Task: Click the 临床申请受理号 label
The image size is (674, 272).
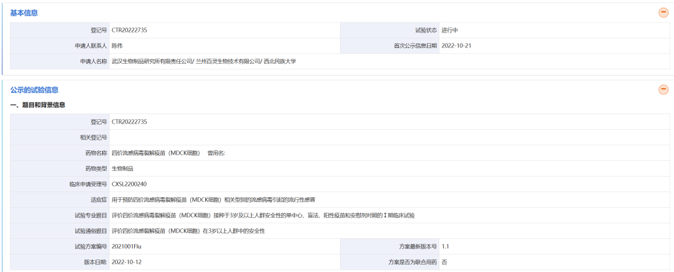Action: (x=88, y=184)
